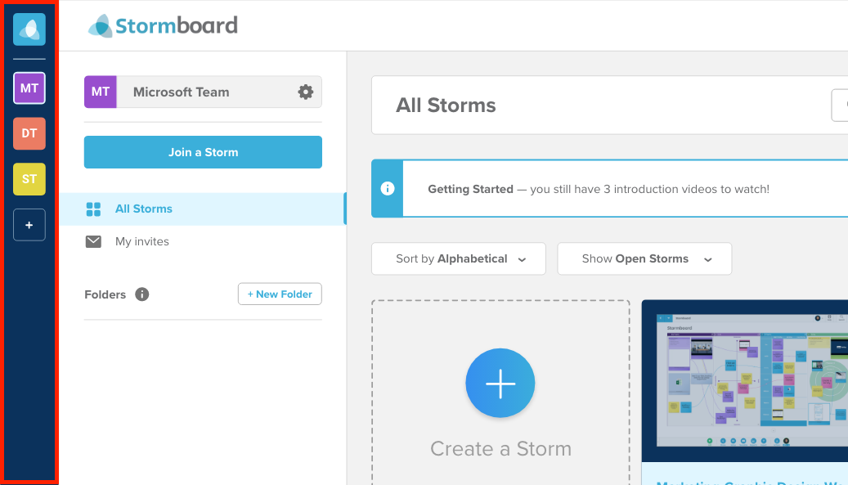Screen dimensions: 848x485
Task: Open the storm preview thumbnail
Action: [744, 381]
